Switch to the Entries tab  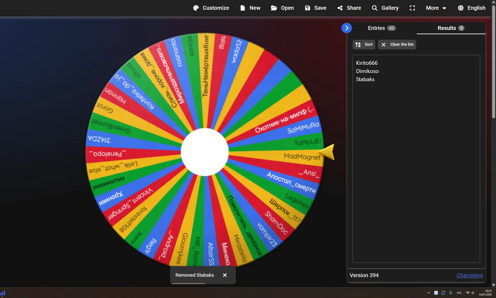tap(382, 28)
